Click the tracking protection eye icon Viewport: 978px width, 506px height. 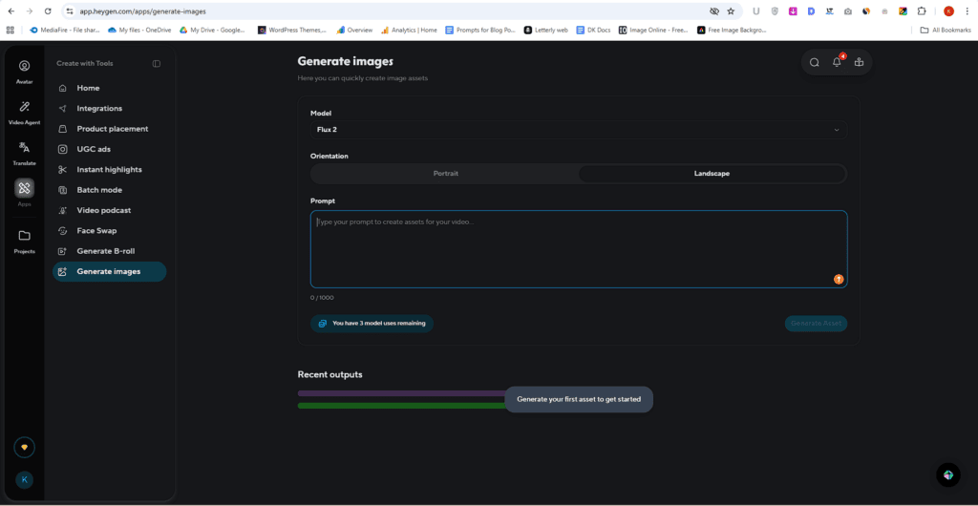click(714, 11)
